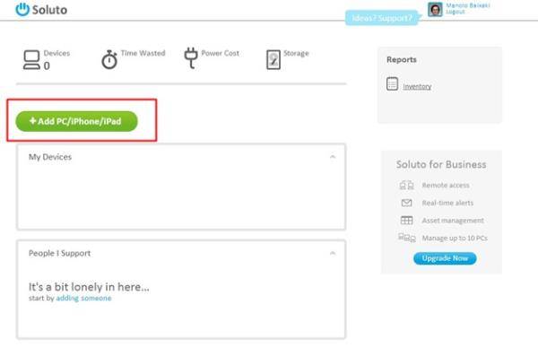Click the Storage hard drive icon
Screen dimensions: 538x348
273,60
